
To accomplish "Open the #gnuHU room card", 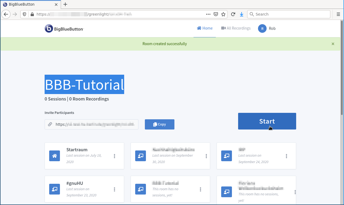I will 84,189.
